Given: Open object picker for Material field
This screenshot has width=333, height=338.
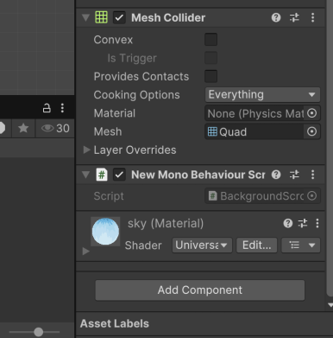Looking at the screenshot, I should point(311,113).
